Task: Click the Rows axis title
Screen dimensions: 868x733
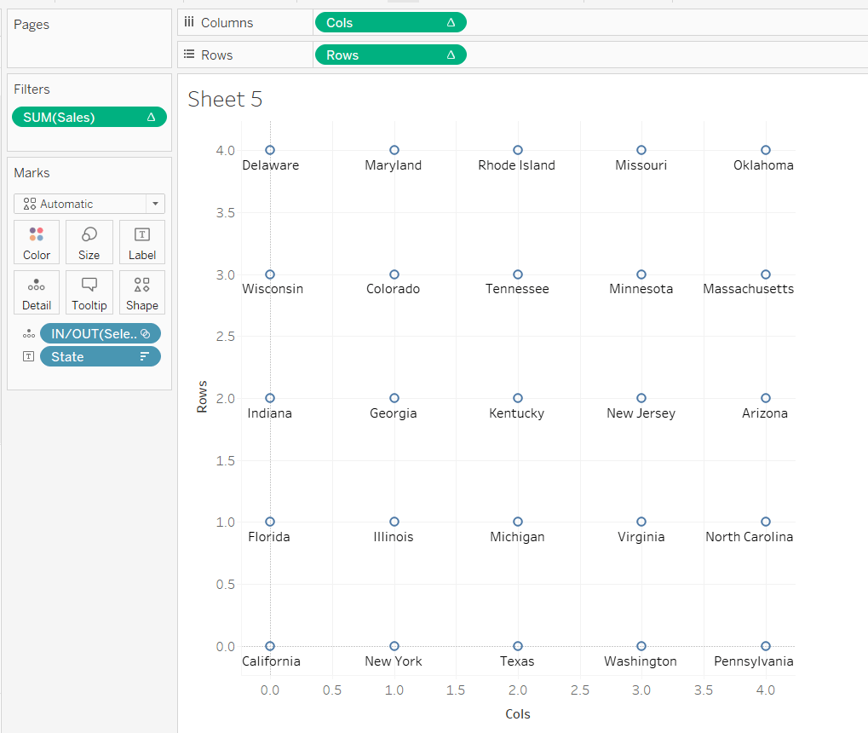Action: (202, 398)
